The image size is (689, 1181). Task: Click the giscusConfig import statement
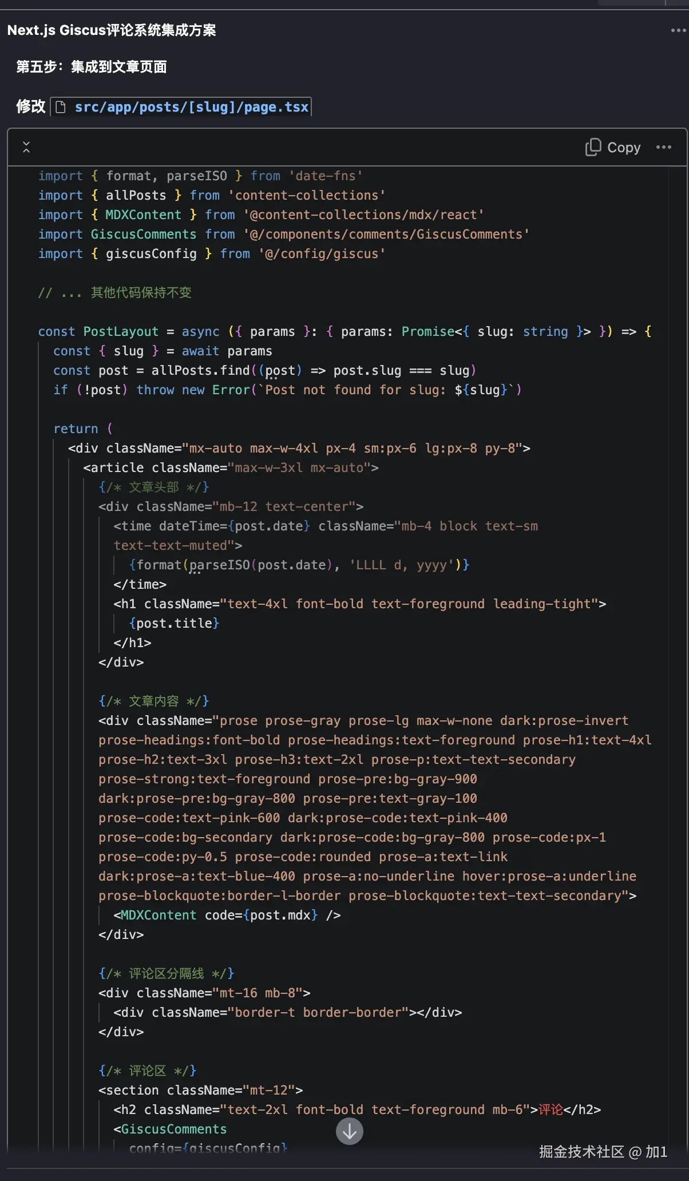click(211, 253)
